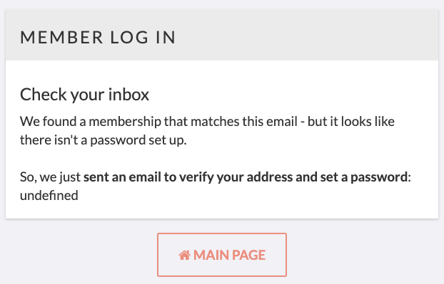Click the word MAIN in the button
Image resolution: width=444 pixels, height=284 pixels.
[211, 255]
